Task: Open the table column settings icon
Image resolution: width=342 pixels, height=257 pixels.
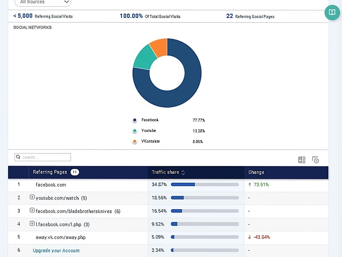Action: [x=315, y=160]
